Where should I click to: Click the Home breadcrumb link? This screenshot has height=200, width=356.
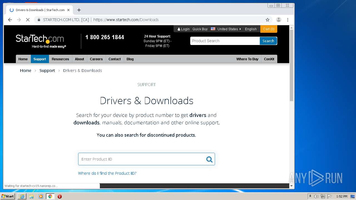click(x=26, y=71)
